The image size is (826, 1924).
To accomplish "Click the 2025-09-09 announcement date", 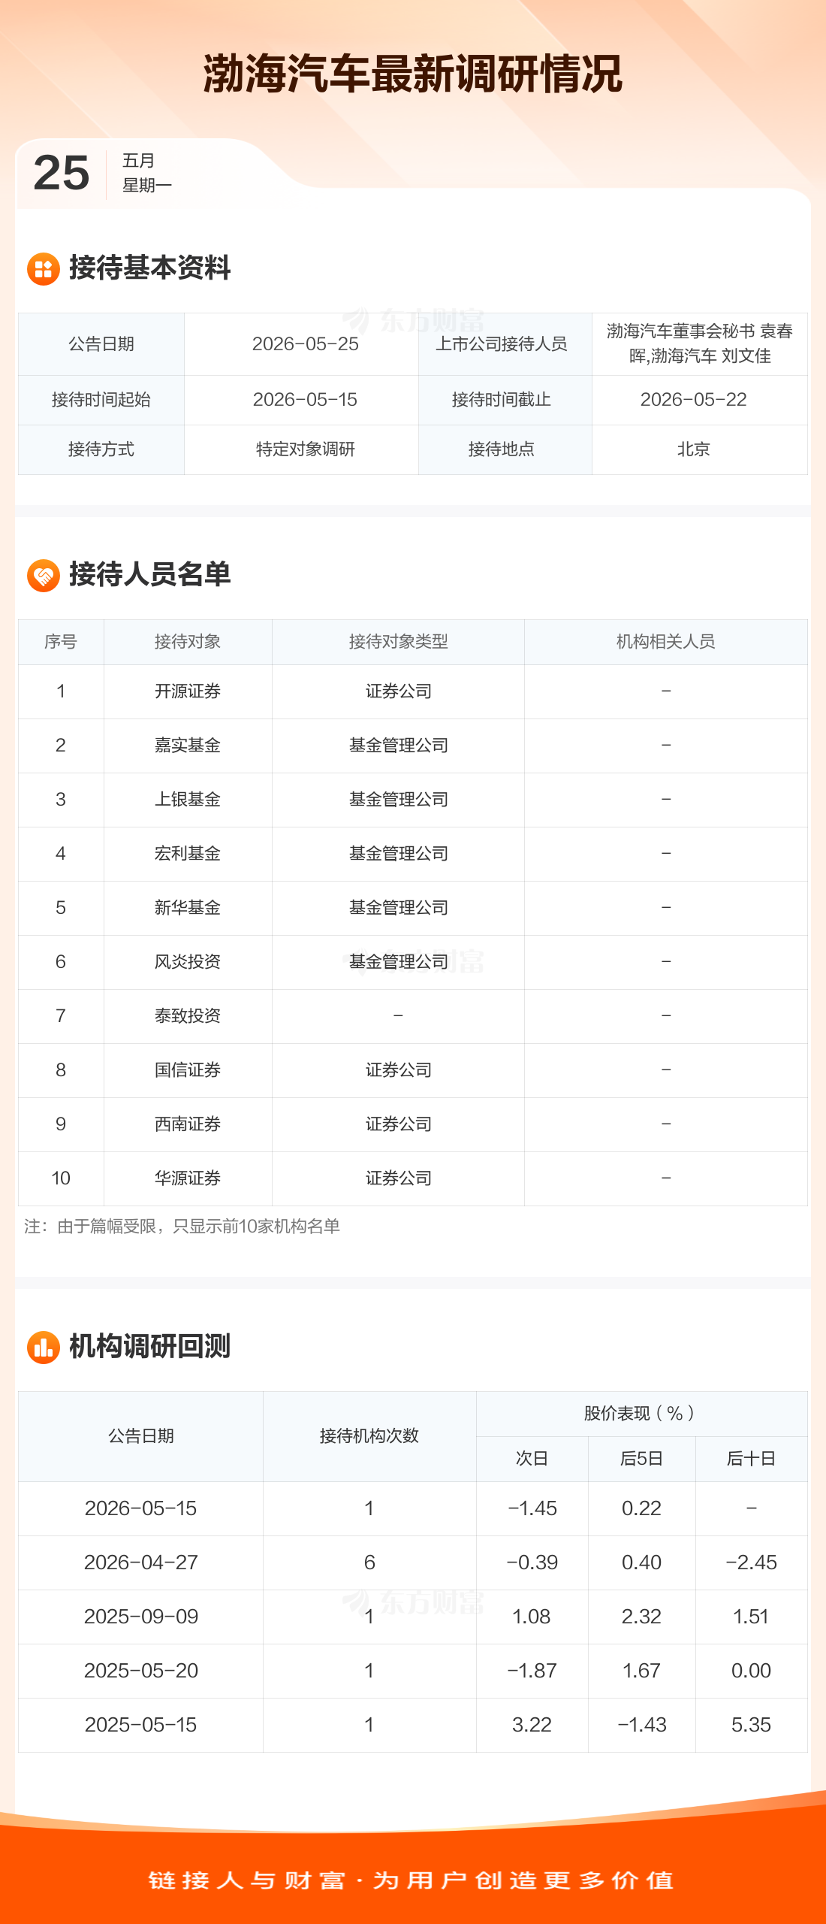I will tap(141, 1617).
